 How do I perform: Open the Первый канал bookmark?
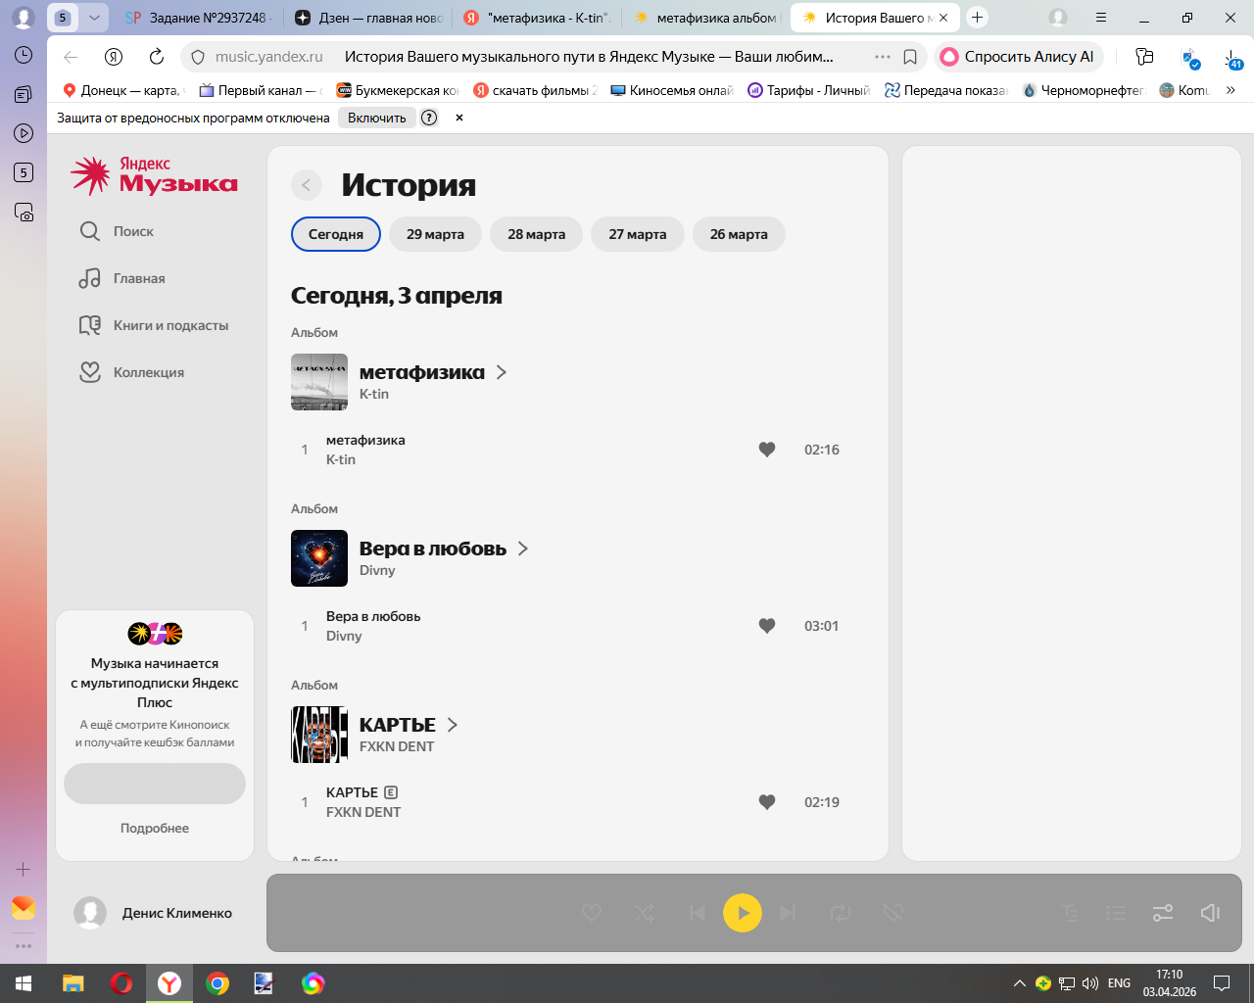tap(261, 90)
